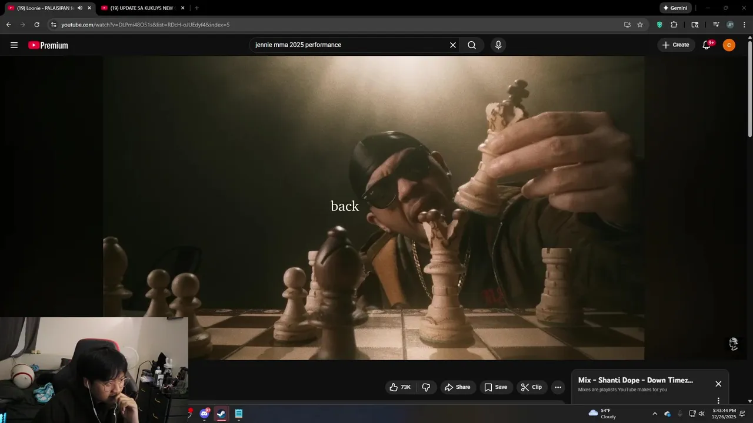Screen dimensions: 753x423
Task: Save video to a playlist
Action: [495, 387]
